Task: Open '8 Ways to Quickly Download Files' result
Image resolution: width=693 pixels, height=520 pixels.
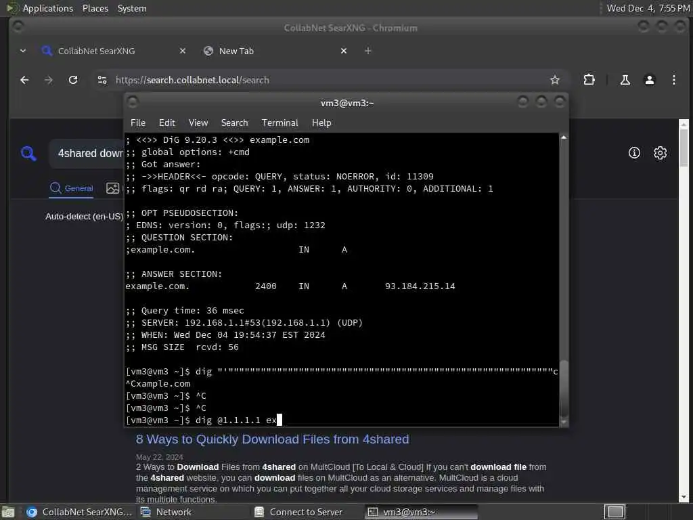Action: (x=272, y=439)
